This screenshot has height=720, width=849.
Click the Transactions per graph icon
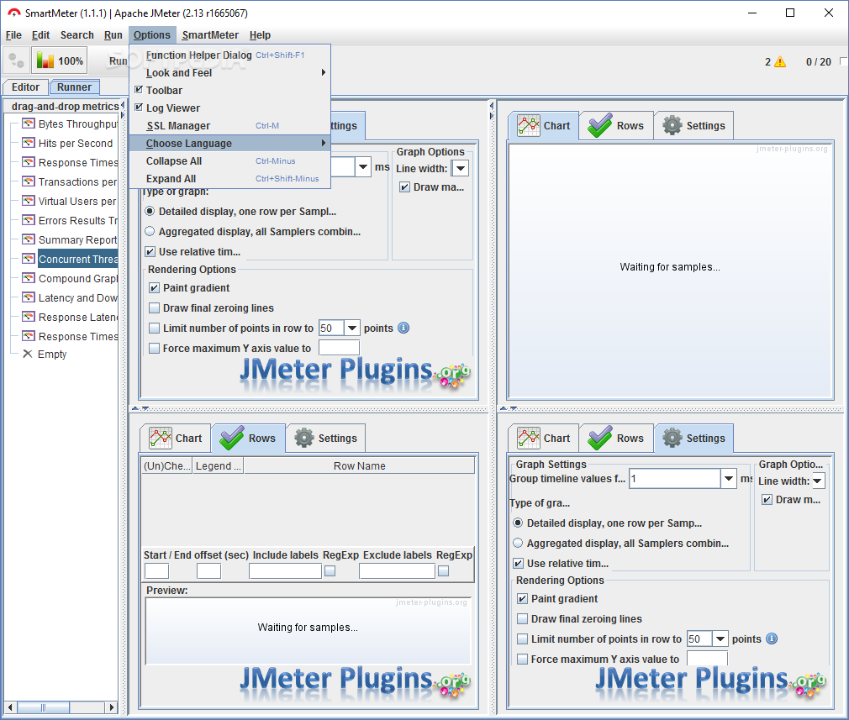click(28, 182)
